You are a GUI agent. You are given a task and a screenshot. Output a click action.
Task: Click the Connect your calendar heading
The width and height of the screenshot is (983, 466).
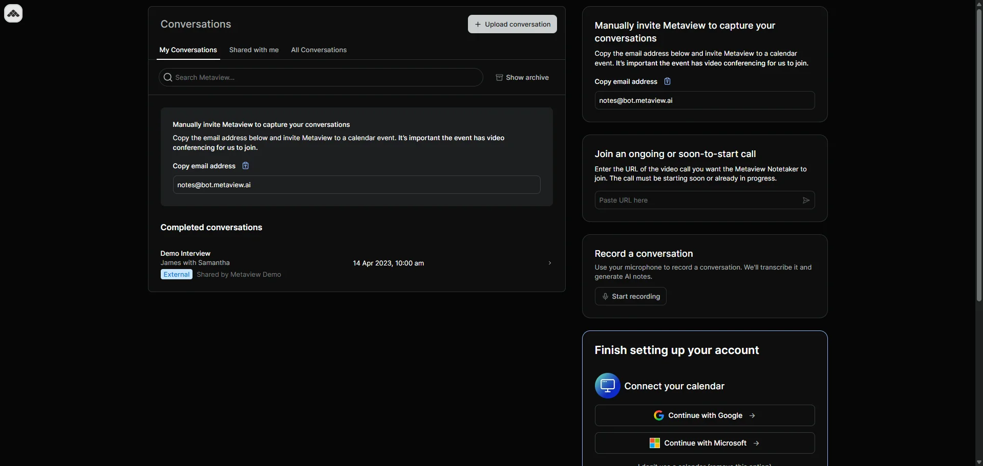pos(674,386)
